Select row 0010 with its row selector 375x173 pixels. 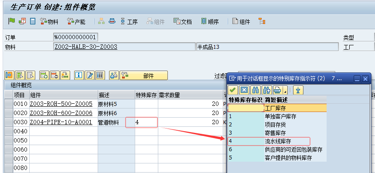(9, 104)
